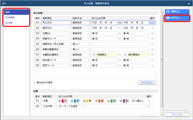Click operation chevron for 付箋 row 01
193x120 pixels.
pos(149,101)
